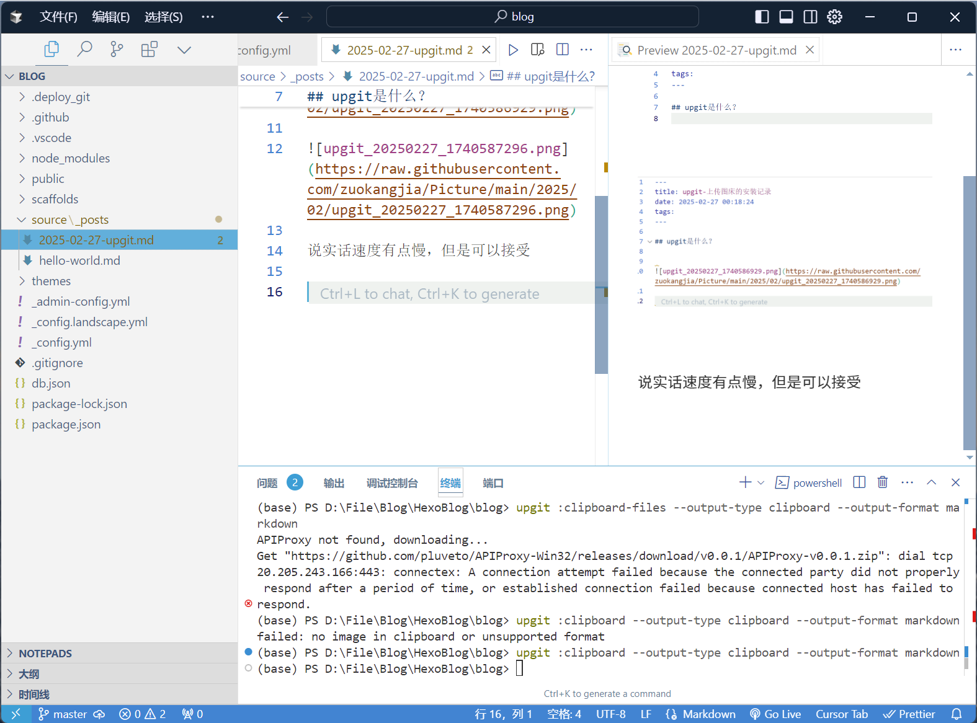977x723 pixels.
Task: Expand the node_modules folder
Action: point(119,158)
